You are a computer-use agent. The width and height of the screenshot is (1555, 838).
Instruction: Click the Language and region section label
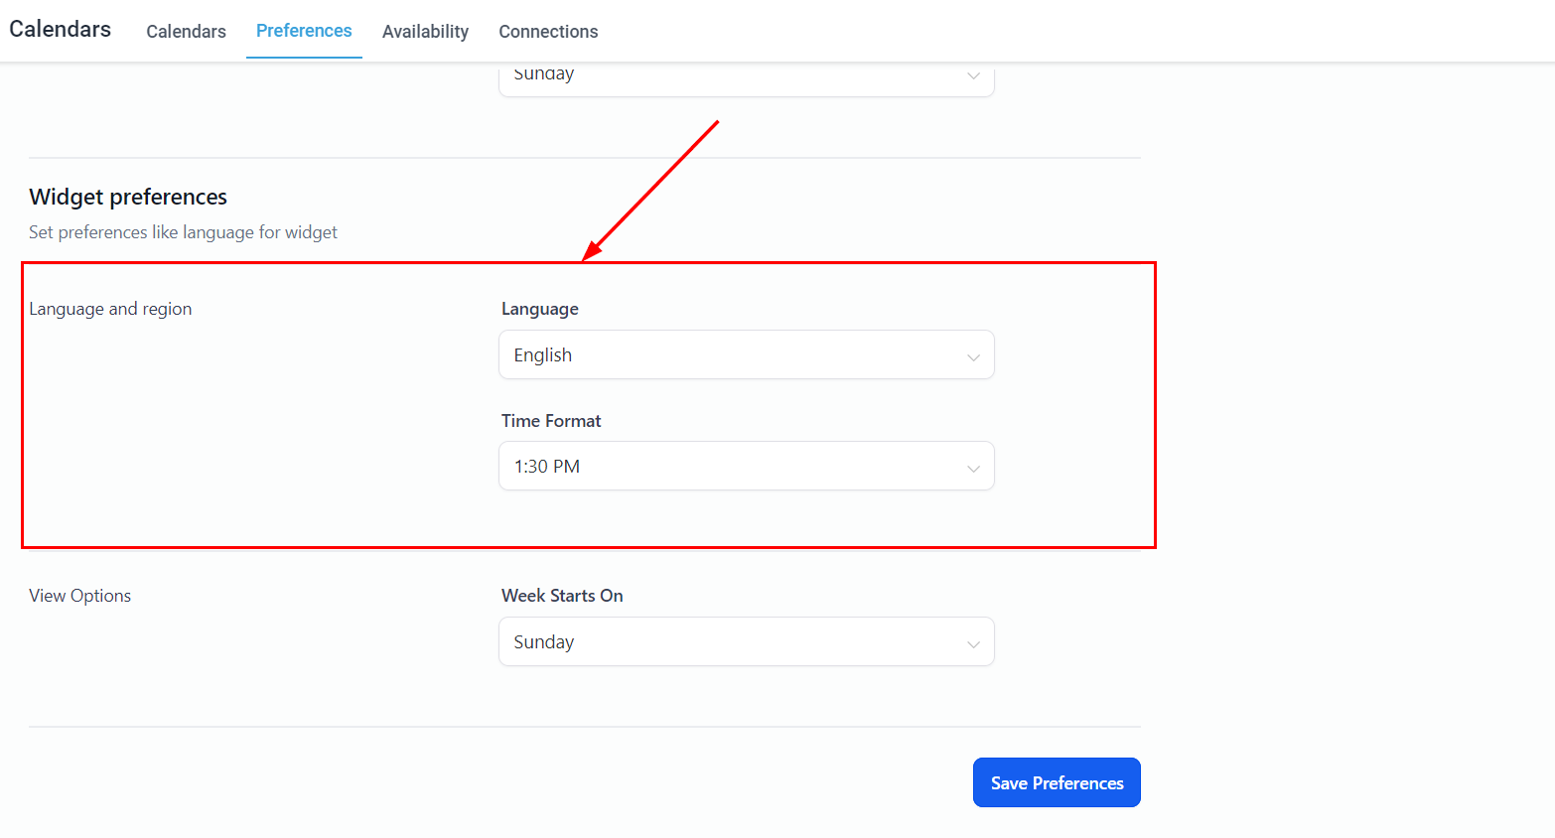pos(110,309)
